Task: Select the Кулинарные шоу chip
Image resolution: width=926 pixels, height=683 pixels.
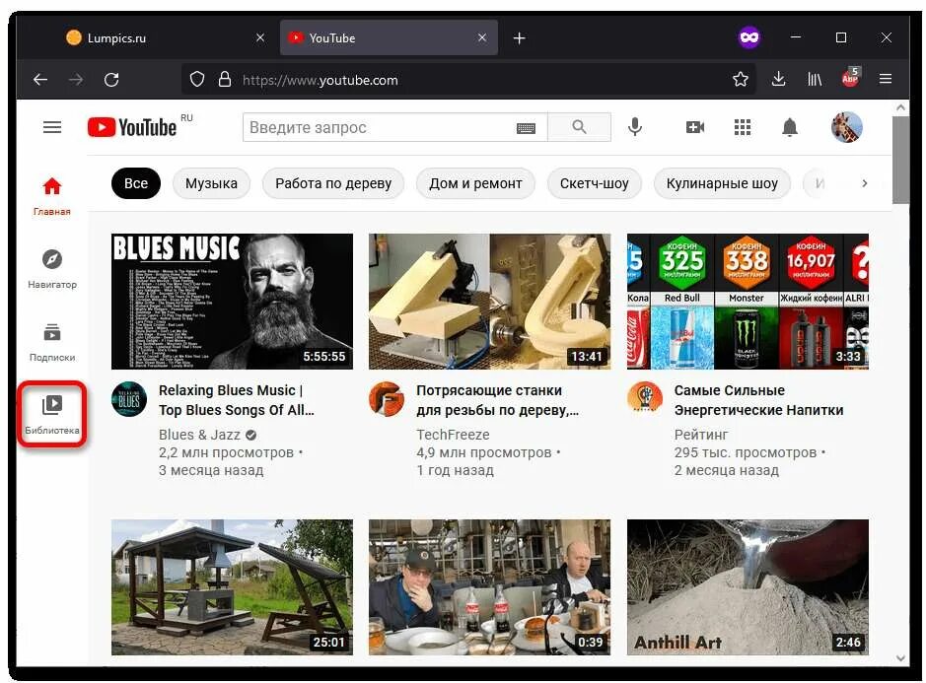Action: [722, 183]
